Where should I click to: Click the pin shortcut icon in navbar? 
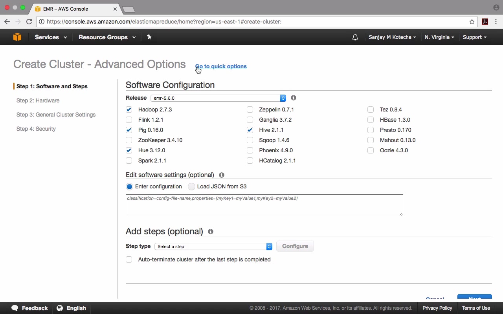(x=149, y=37)
